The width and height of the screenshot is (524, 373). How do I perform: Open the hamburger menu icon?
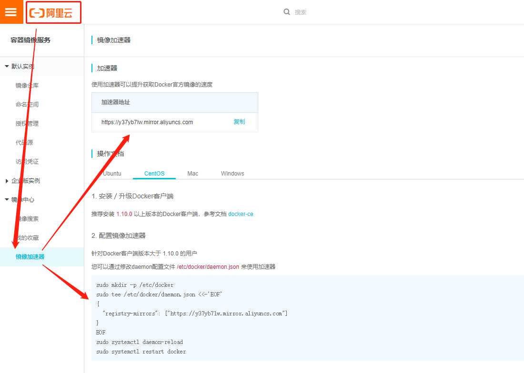pos(11,12)
